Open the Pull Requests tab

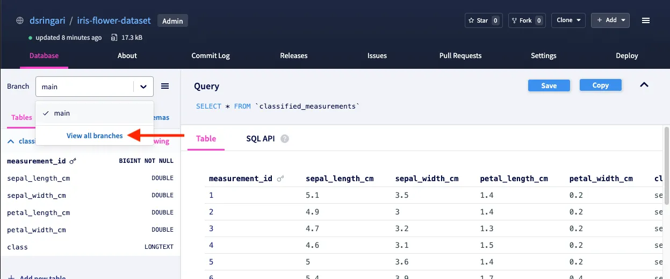[x=460, y=55]
